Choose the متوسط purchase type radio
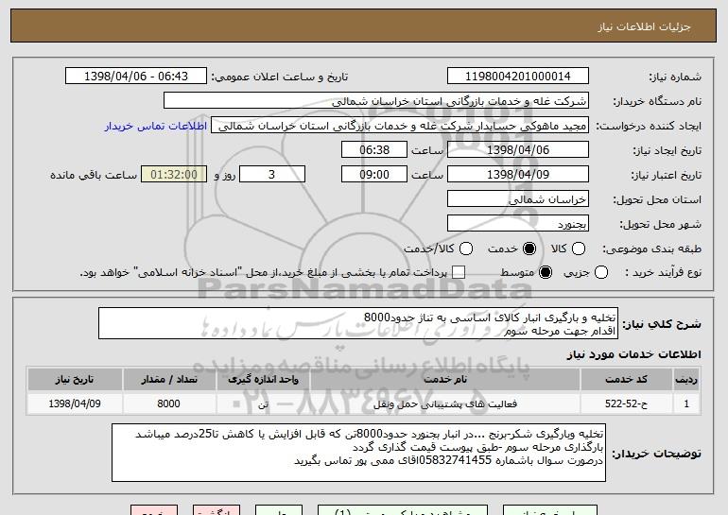 546,272
